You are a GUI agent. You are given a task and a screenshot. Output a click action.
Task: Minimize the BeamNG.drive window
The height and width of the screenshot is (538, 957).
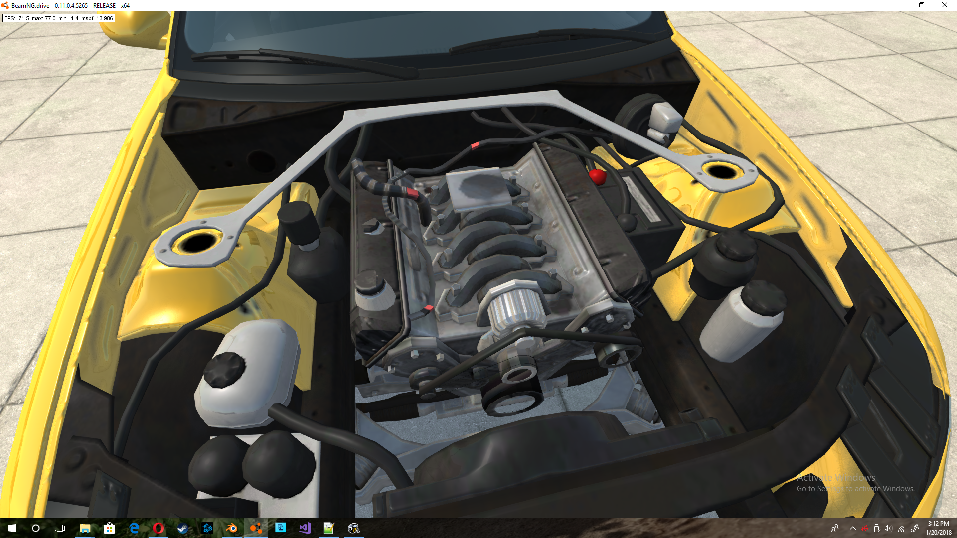pyautogui.click(x=899, y=5)
